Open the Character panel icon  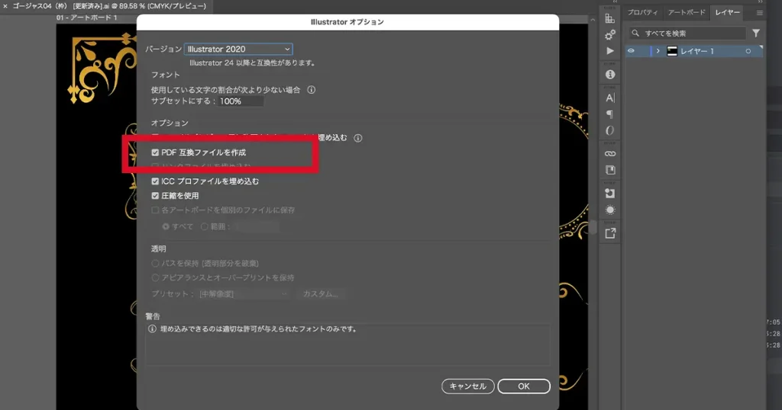tap(609, 98)
